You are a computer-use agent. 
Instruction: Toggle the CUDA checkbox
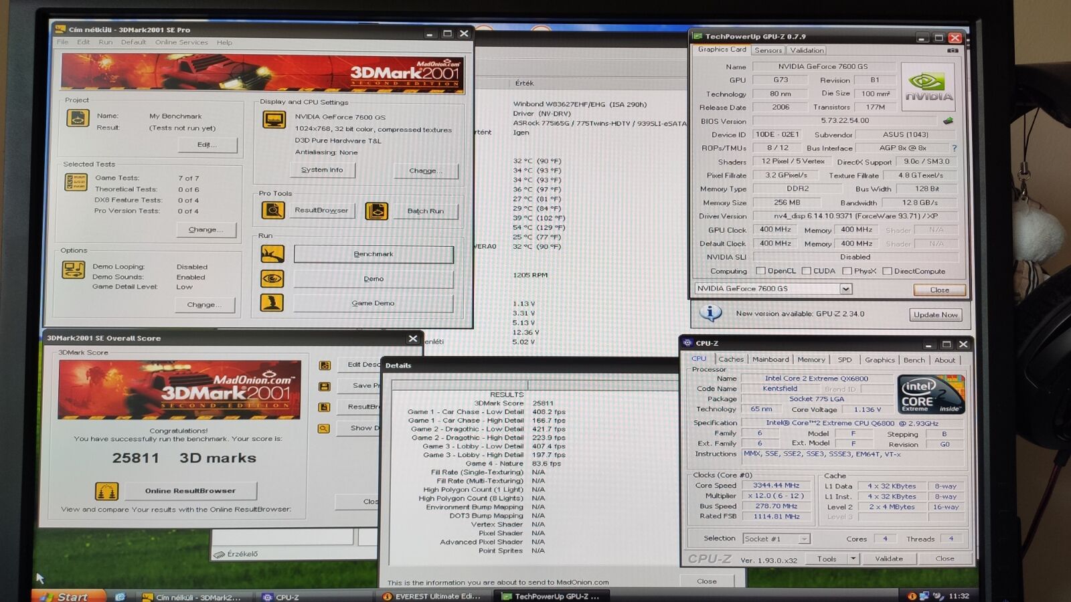[806, 271]
